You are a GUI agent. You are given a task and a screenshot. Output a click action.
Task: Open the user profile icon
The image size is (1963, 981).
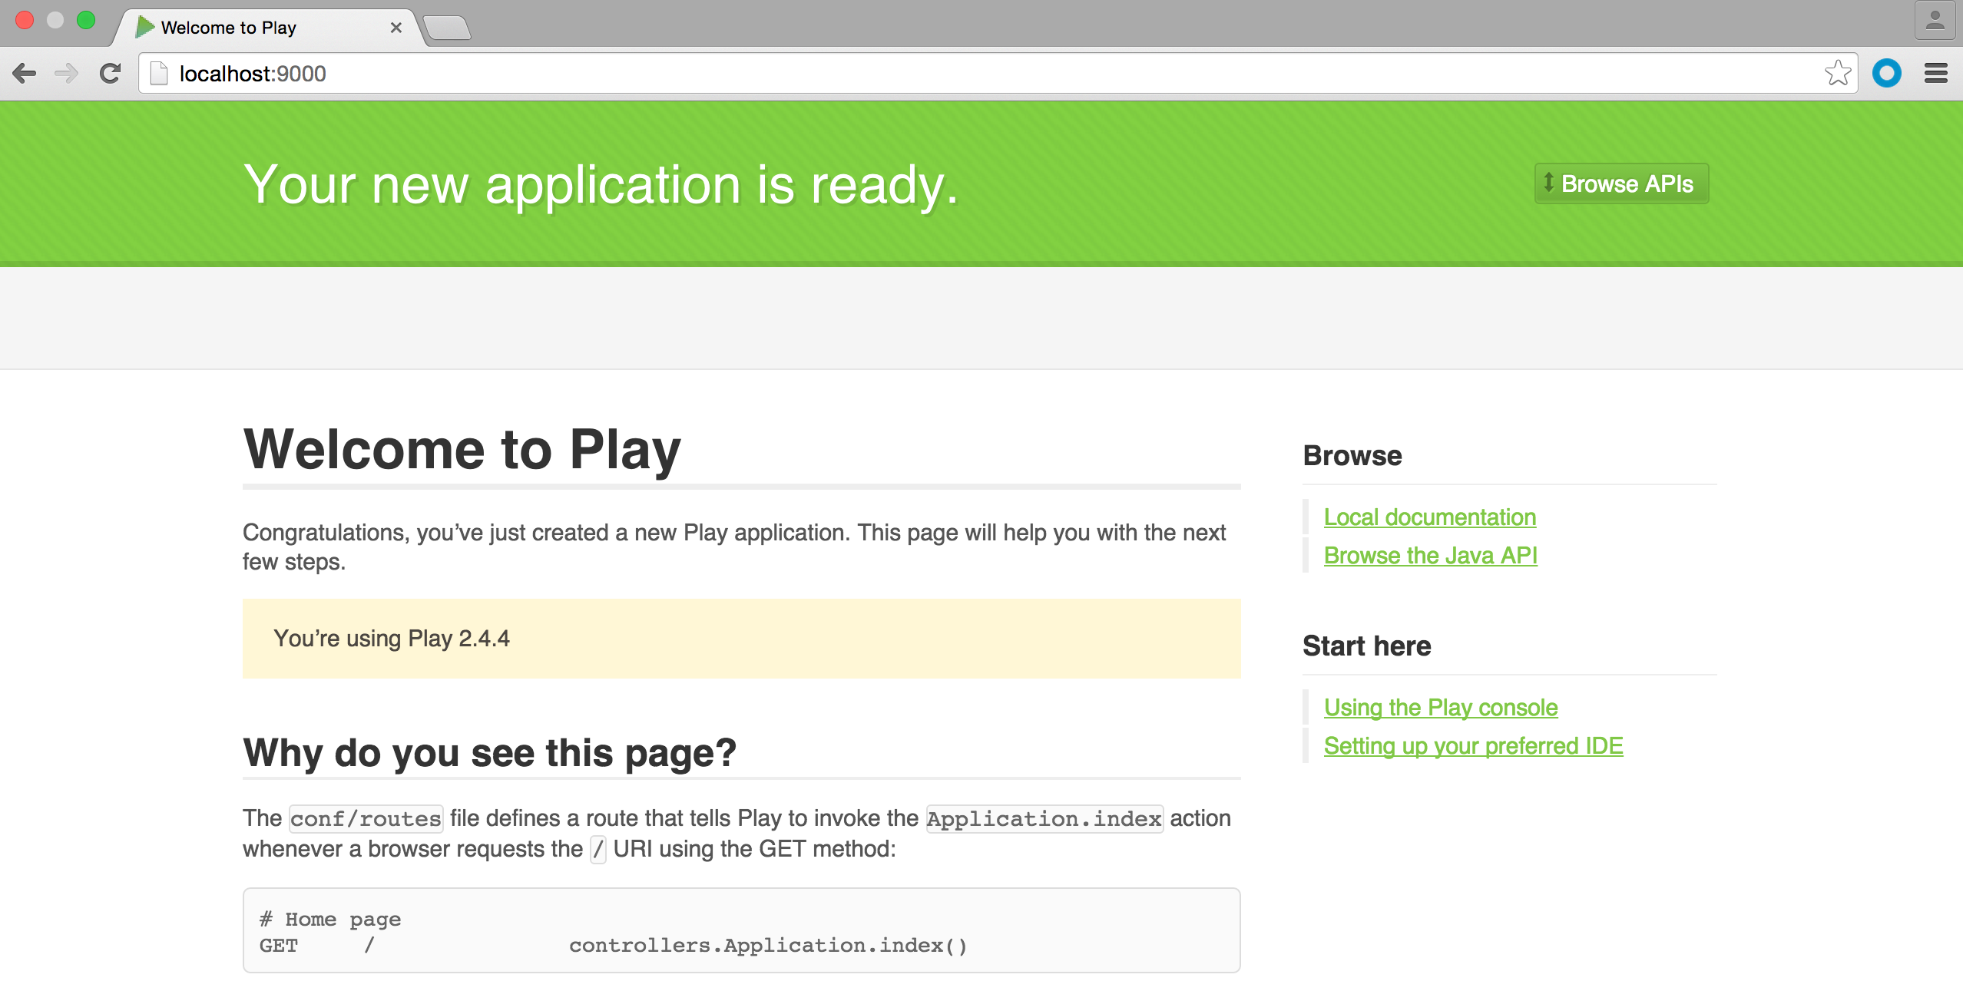click(1935, 21)
